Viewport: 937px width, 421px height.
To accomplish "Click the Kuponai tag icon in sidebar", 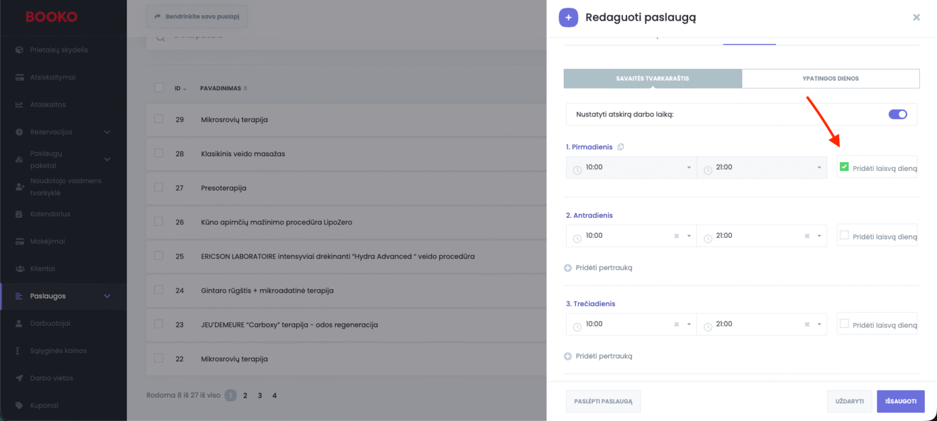I will [19, 405].
